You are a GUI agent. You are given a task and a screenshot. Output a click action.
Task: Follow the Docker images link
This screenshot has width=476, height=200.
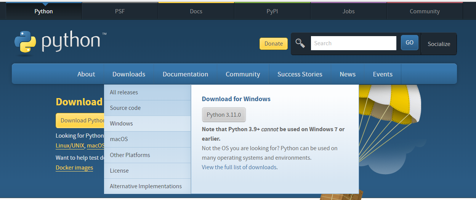(x=74, y=168)
